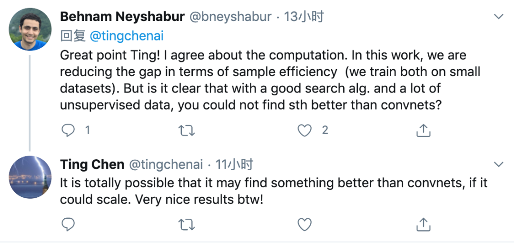The height and width of the screenshot is (245, 514).
Task: Click the Ting Chen display name
Action: coord(92,165)
